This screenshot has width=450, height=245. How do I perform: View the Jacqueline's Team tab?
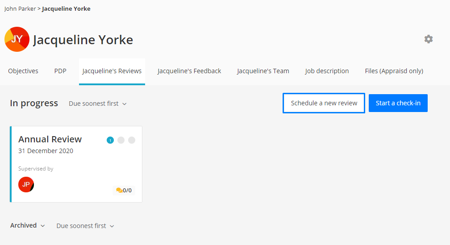point(263,71)
